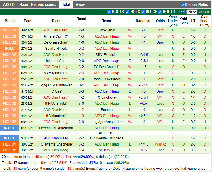The image size is (212, 172).
Task: Click red card icon next to FC Den Bosch
Action: point(118,67)
